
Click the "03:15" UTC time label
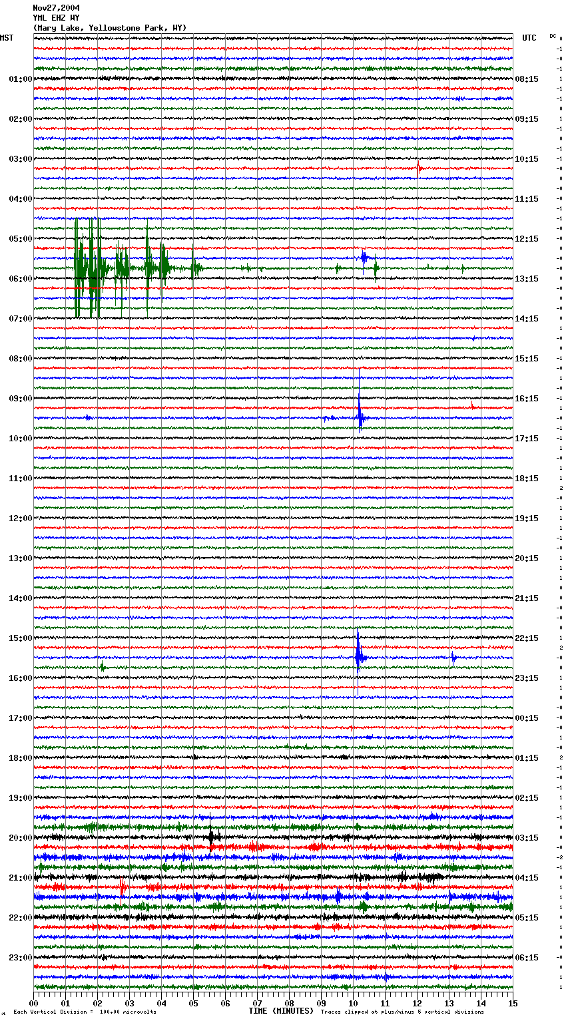click(x=527, y=838)
